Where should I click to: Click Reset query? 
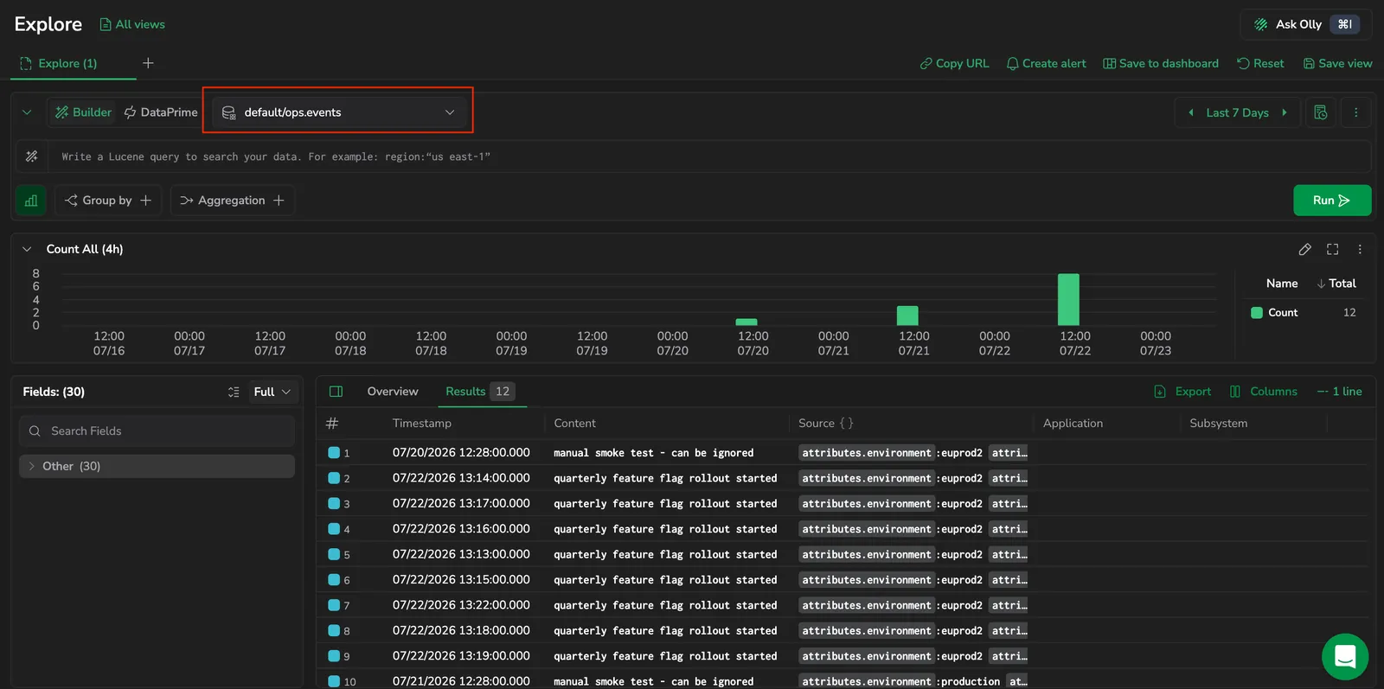pyautogui.click(x=1260, y=63)
